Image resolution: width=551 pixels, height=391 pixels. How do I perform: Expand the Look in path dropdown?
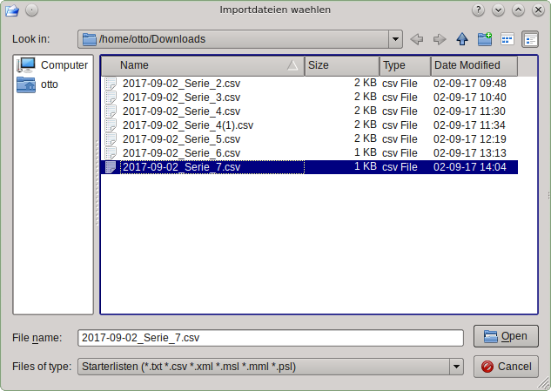point(395,39)
